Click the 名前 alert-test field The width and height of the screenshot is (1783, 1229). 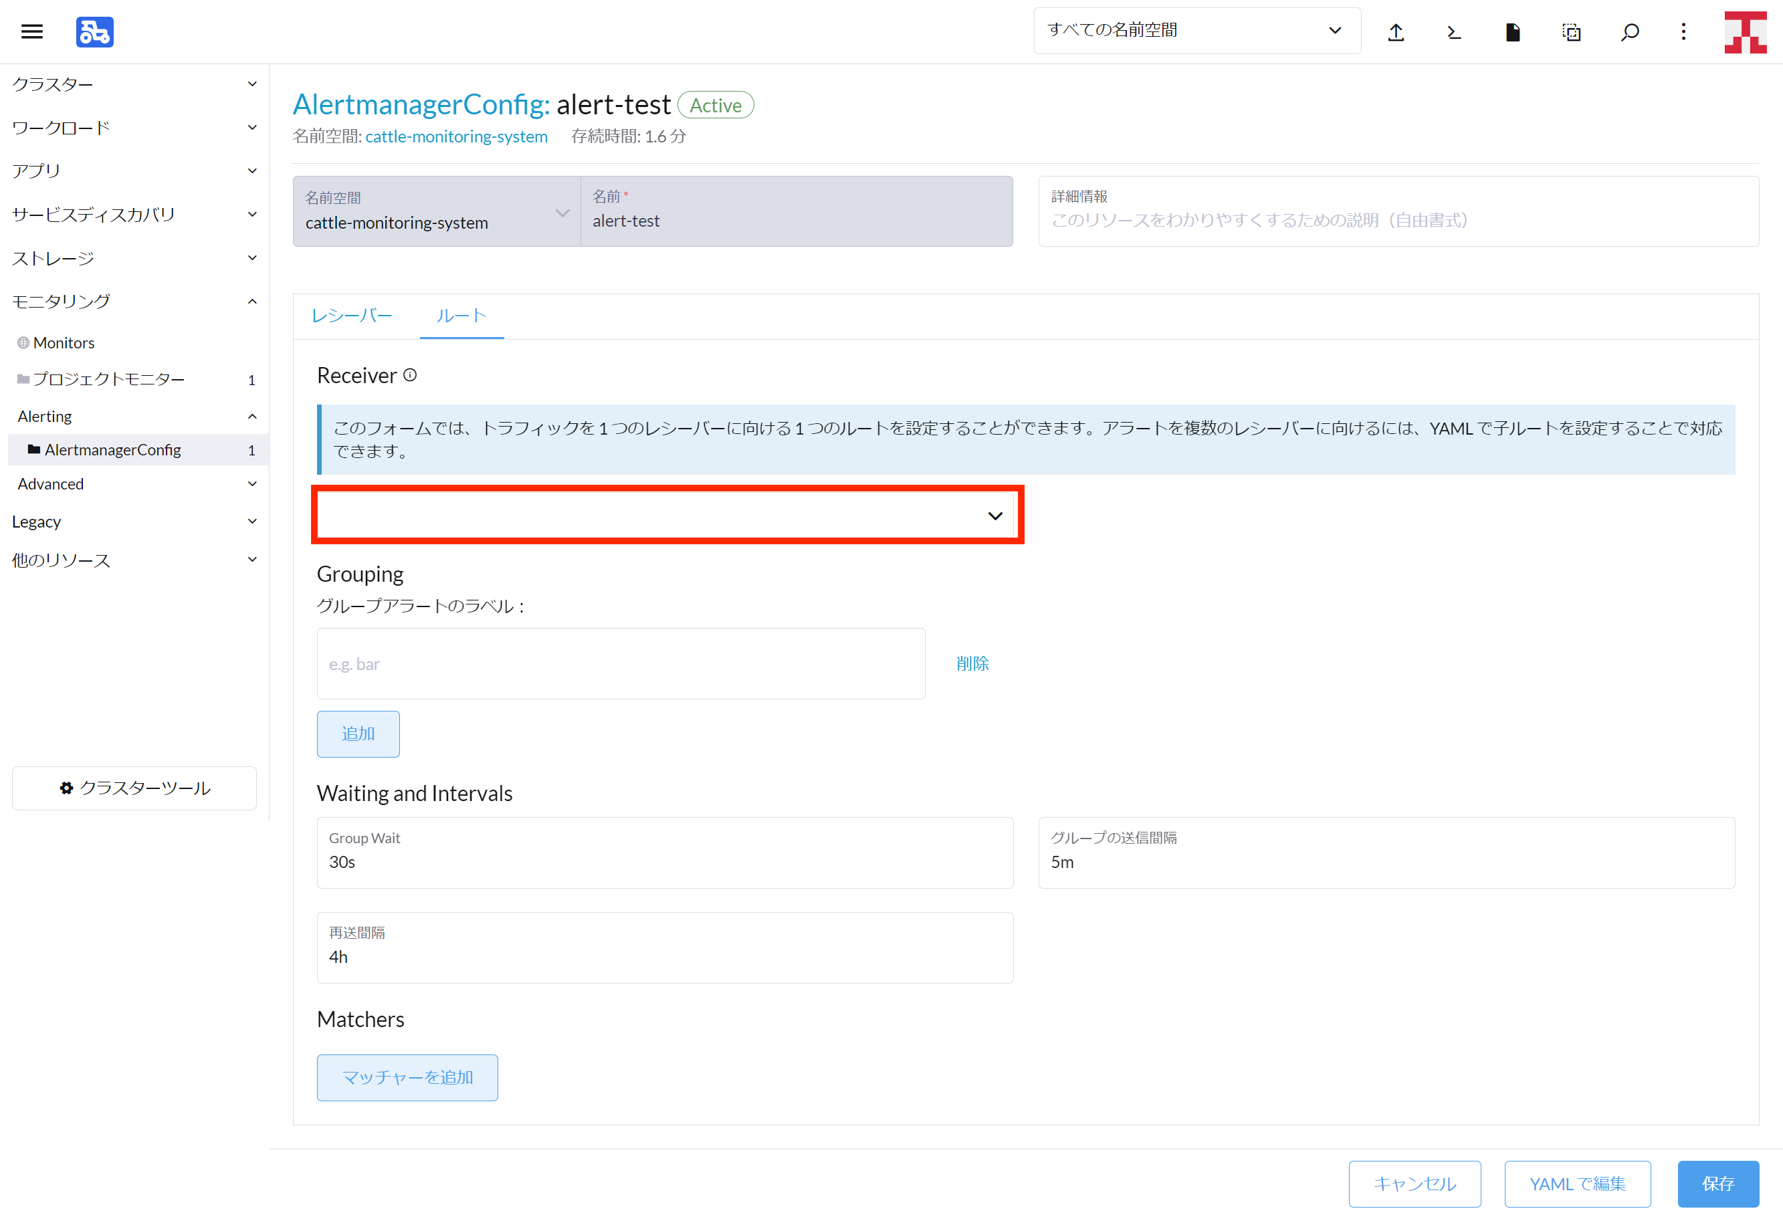pos(797,211)
